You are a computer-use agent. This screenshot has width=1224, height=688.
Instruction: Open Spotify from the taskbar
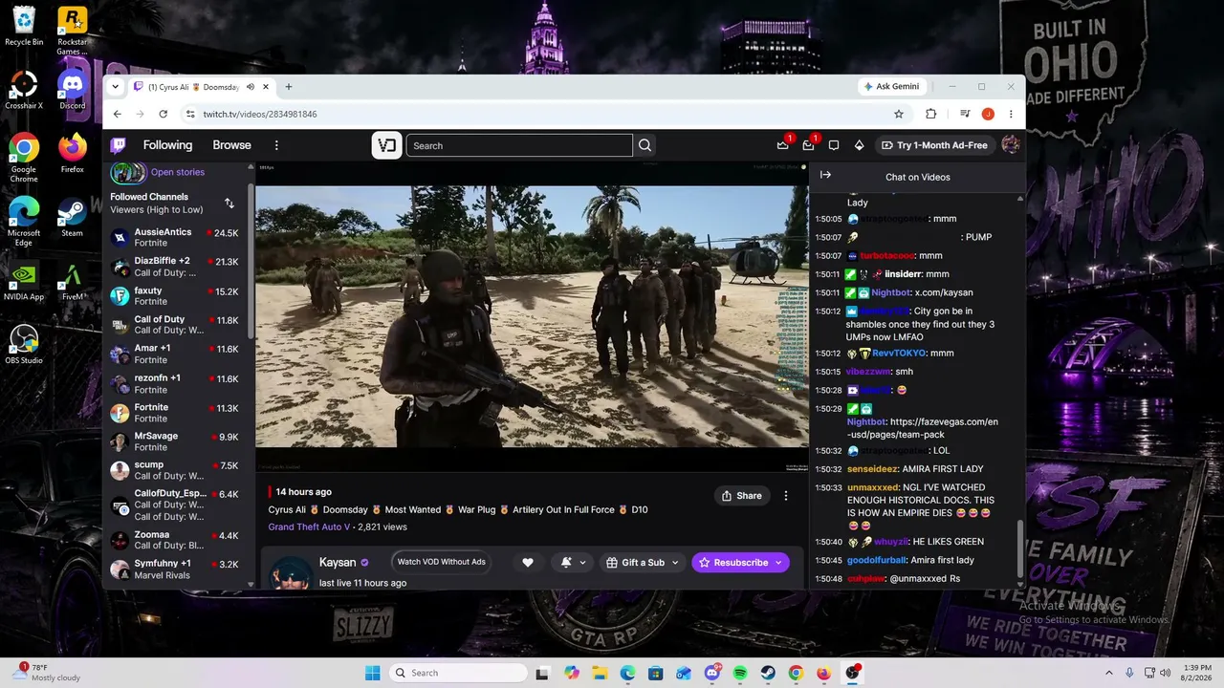coord(740,673)
